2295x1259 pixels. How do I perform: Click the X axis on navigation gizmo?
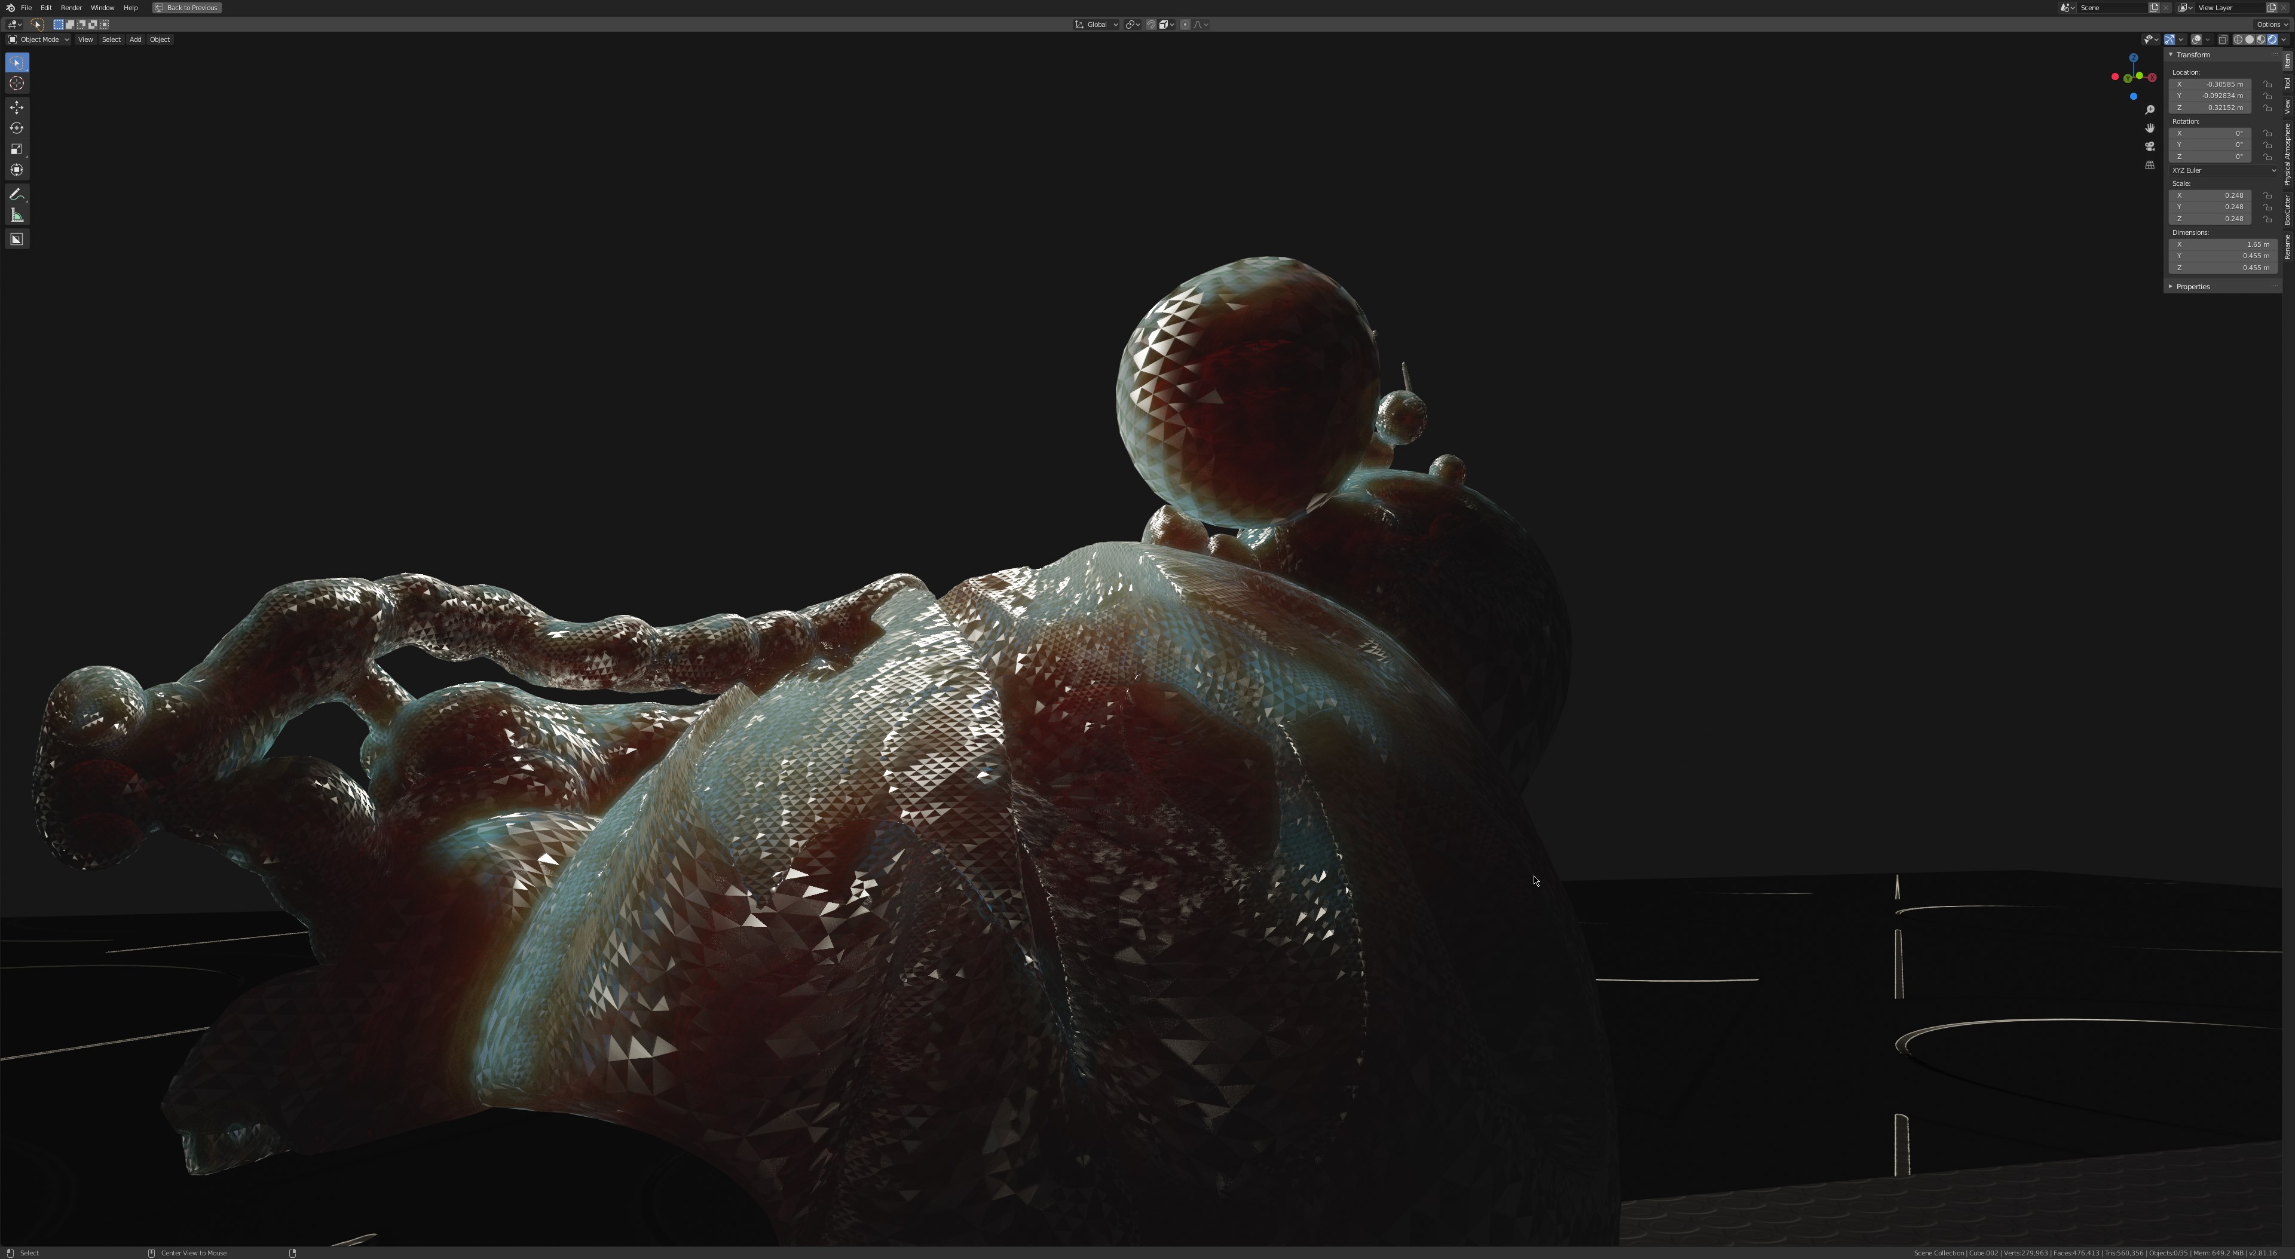pyautogui.click(x=2152, y=78)
